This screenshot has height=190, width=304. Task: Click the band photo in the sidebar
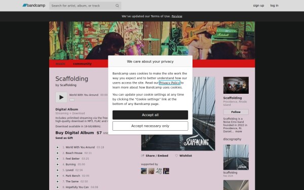(x=236, y=85)
